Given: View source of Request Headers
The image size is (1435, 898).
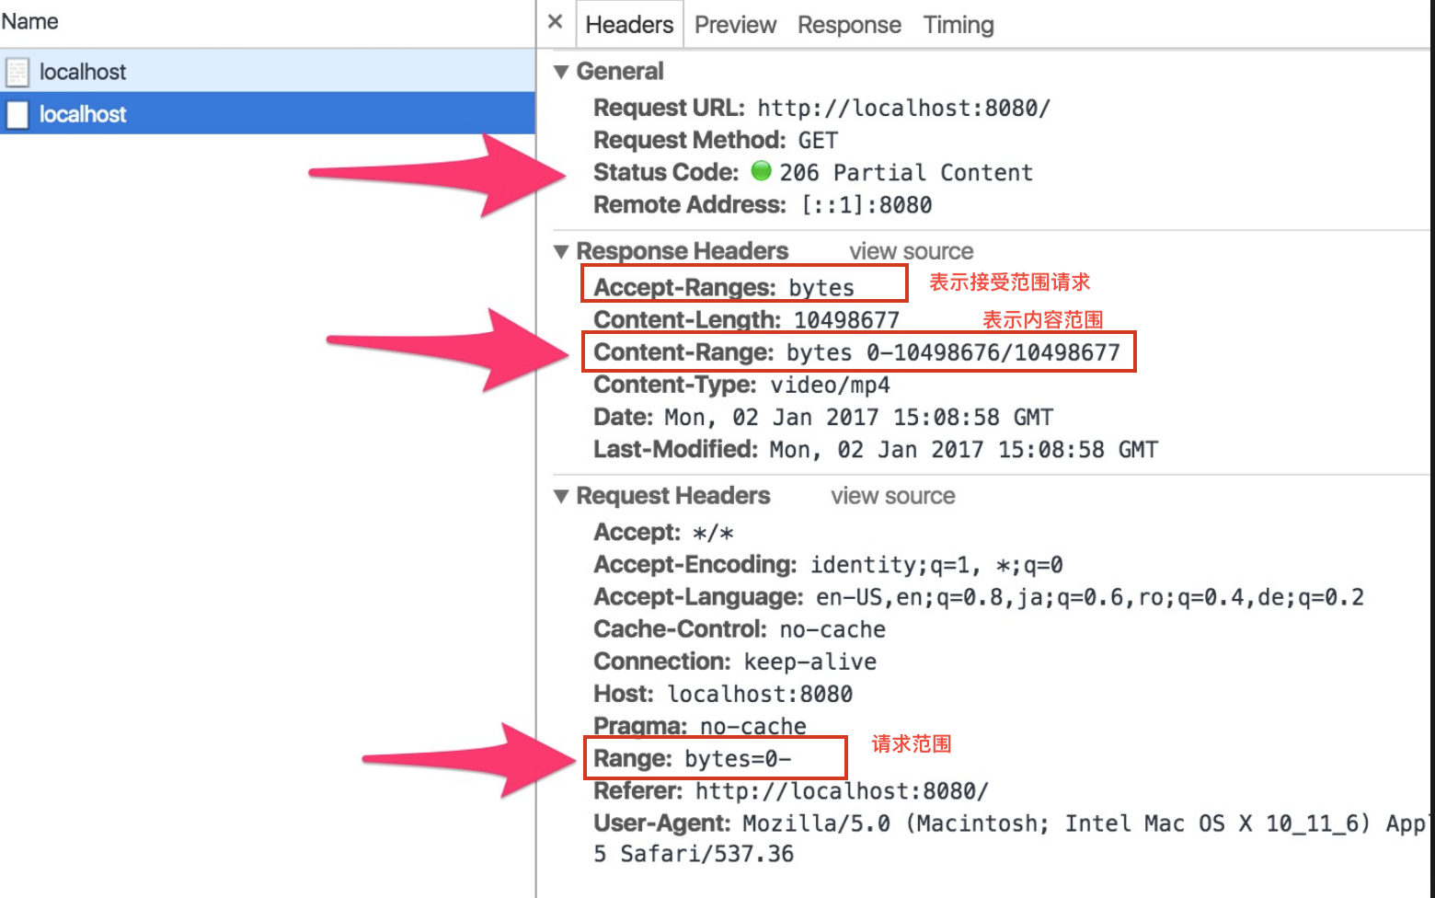Looking at the screenshot, I should click(892, 496).
